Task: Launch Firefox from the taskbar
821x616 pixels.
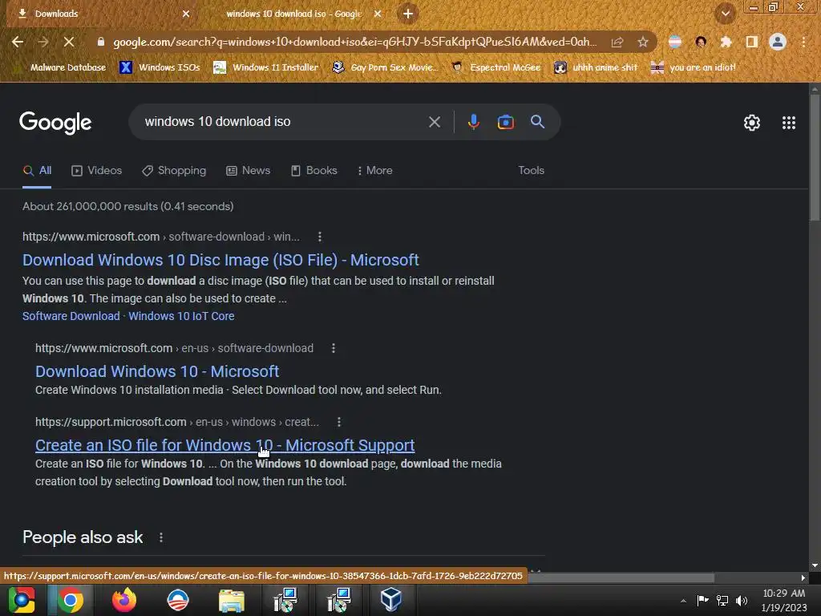Action: 124,600
